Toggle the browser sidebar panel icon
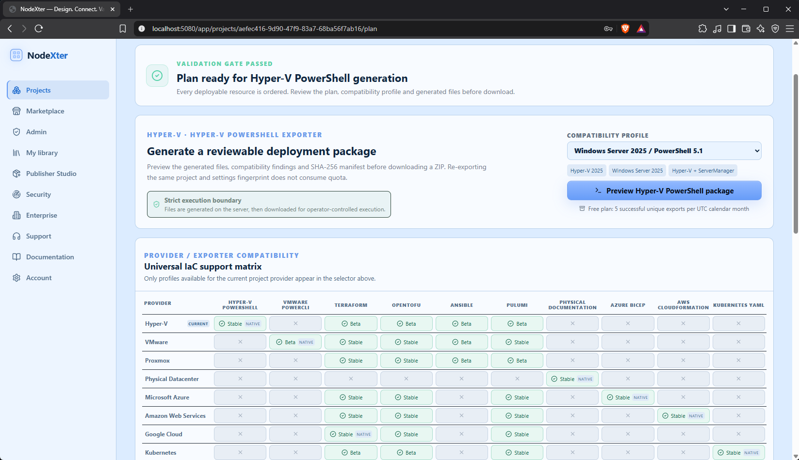Image resolution: width=799 pixels, height=460 pixels. pos(732,29)
